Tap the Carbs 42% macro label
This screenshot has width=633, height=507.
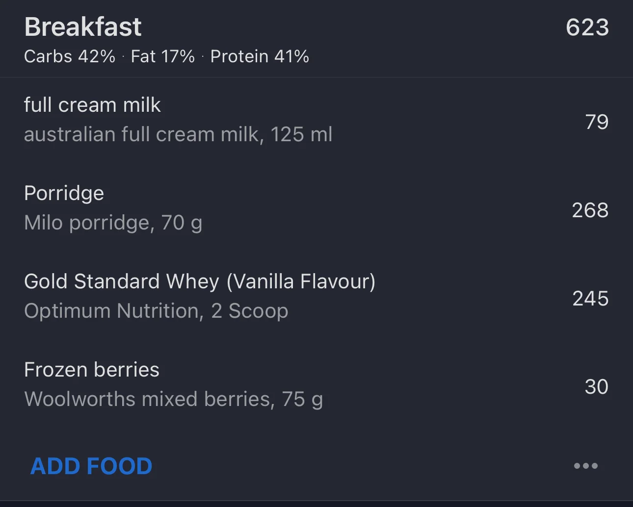tap(70, 56)
